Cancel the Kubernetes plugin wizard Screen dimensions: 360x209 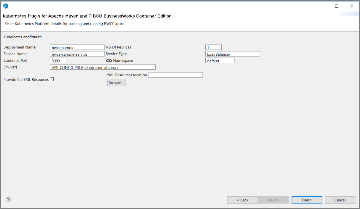(340, 200)
